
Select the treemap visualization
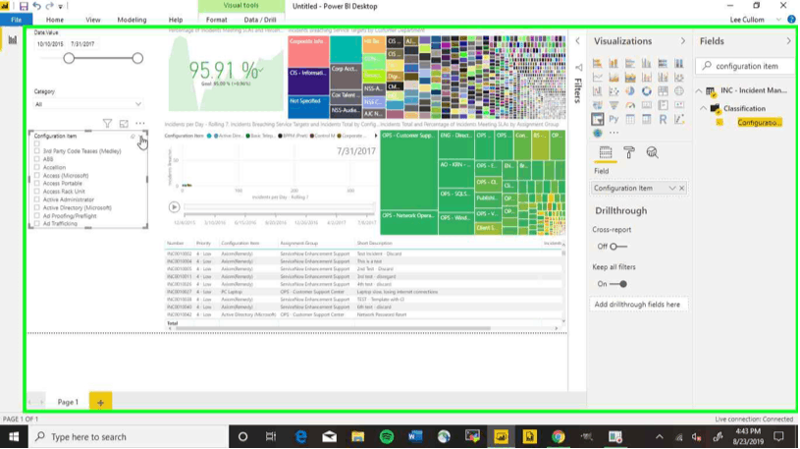click(x=663, y=91)
